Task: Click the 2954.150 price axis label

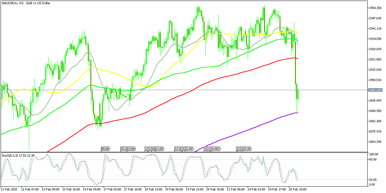Action: (375, 8)
